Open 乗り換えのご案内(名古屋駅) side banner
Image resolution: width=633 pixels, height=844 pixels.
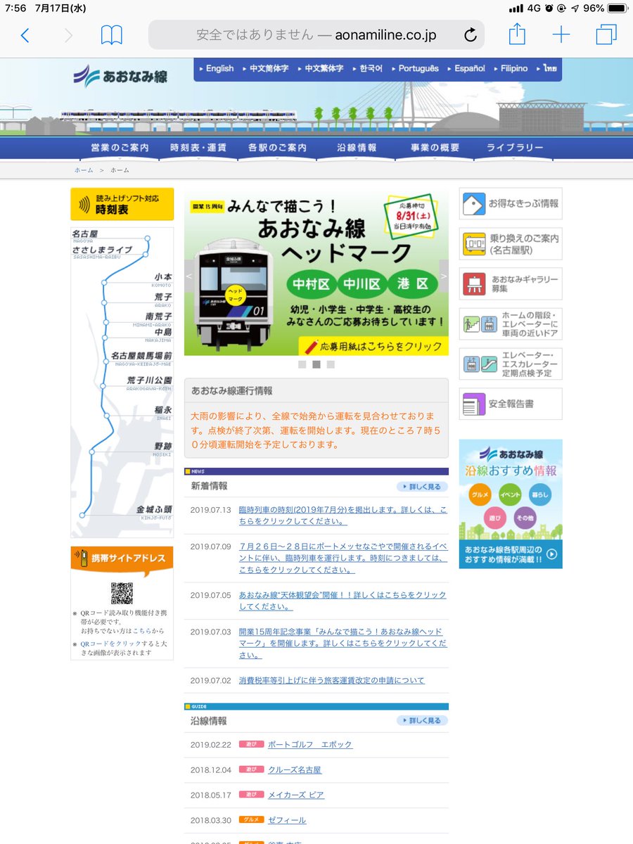click(x=511, y=244)
